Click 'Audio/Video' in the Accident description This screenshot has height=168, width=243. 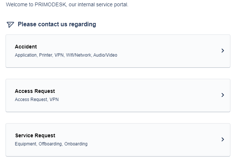pyautogui.click(x=105, y=55)
